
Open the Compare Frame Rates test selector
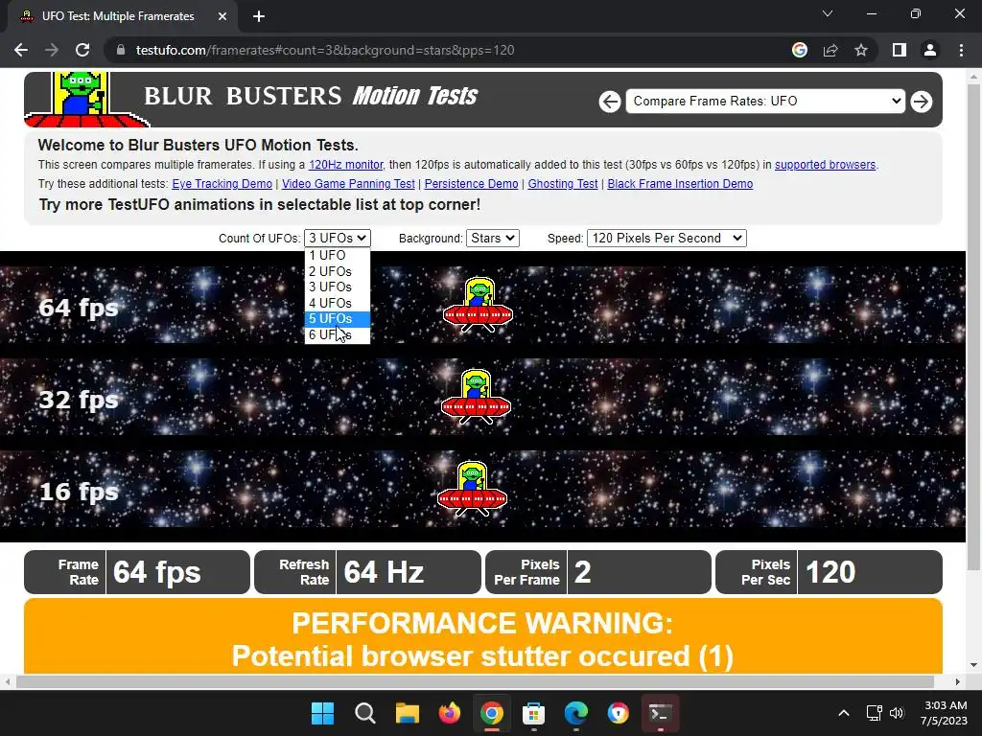click(x=764, y=101)
